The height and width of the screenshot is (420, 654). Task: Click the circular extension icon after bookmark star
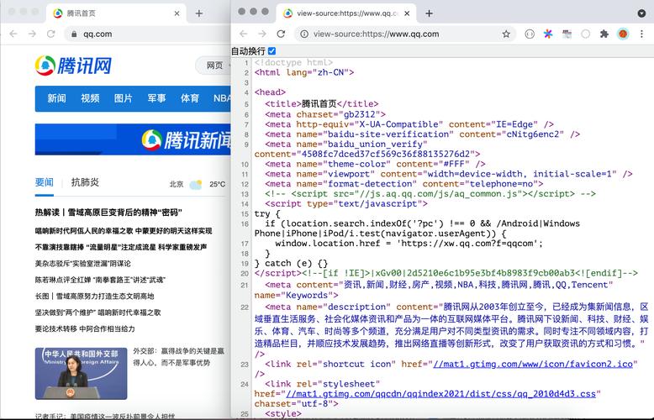tap(530, 34)
